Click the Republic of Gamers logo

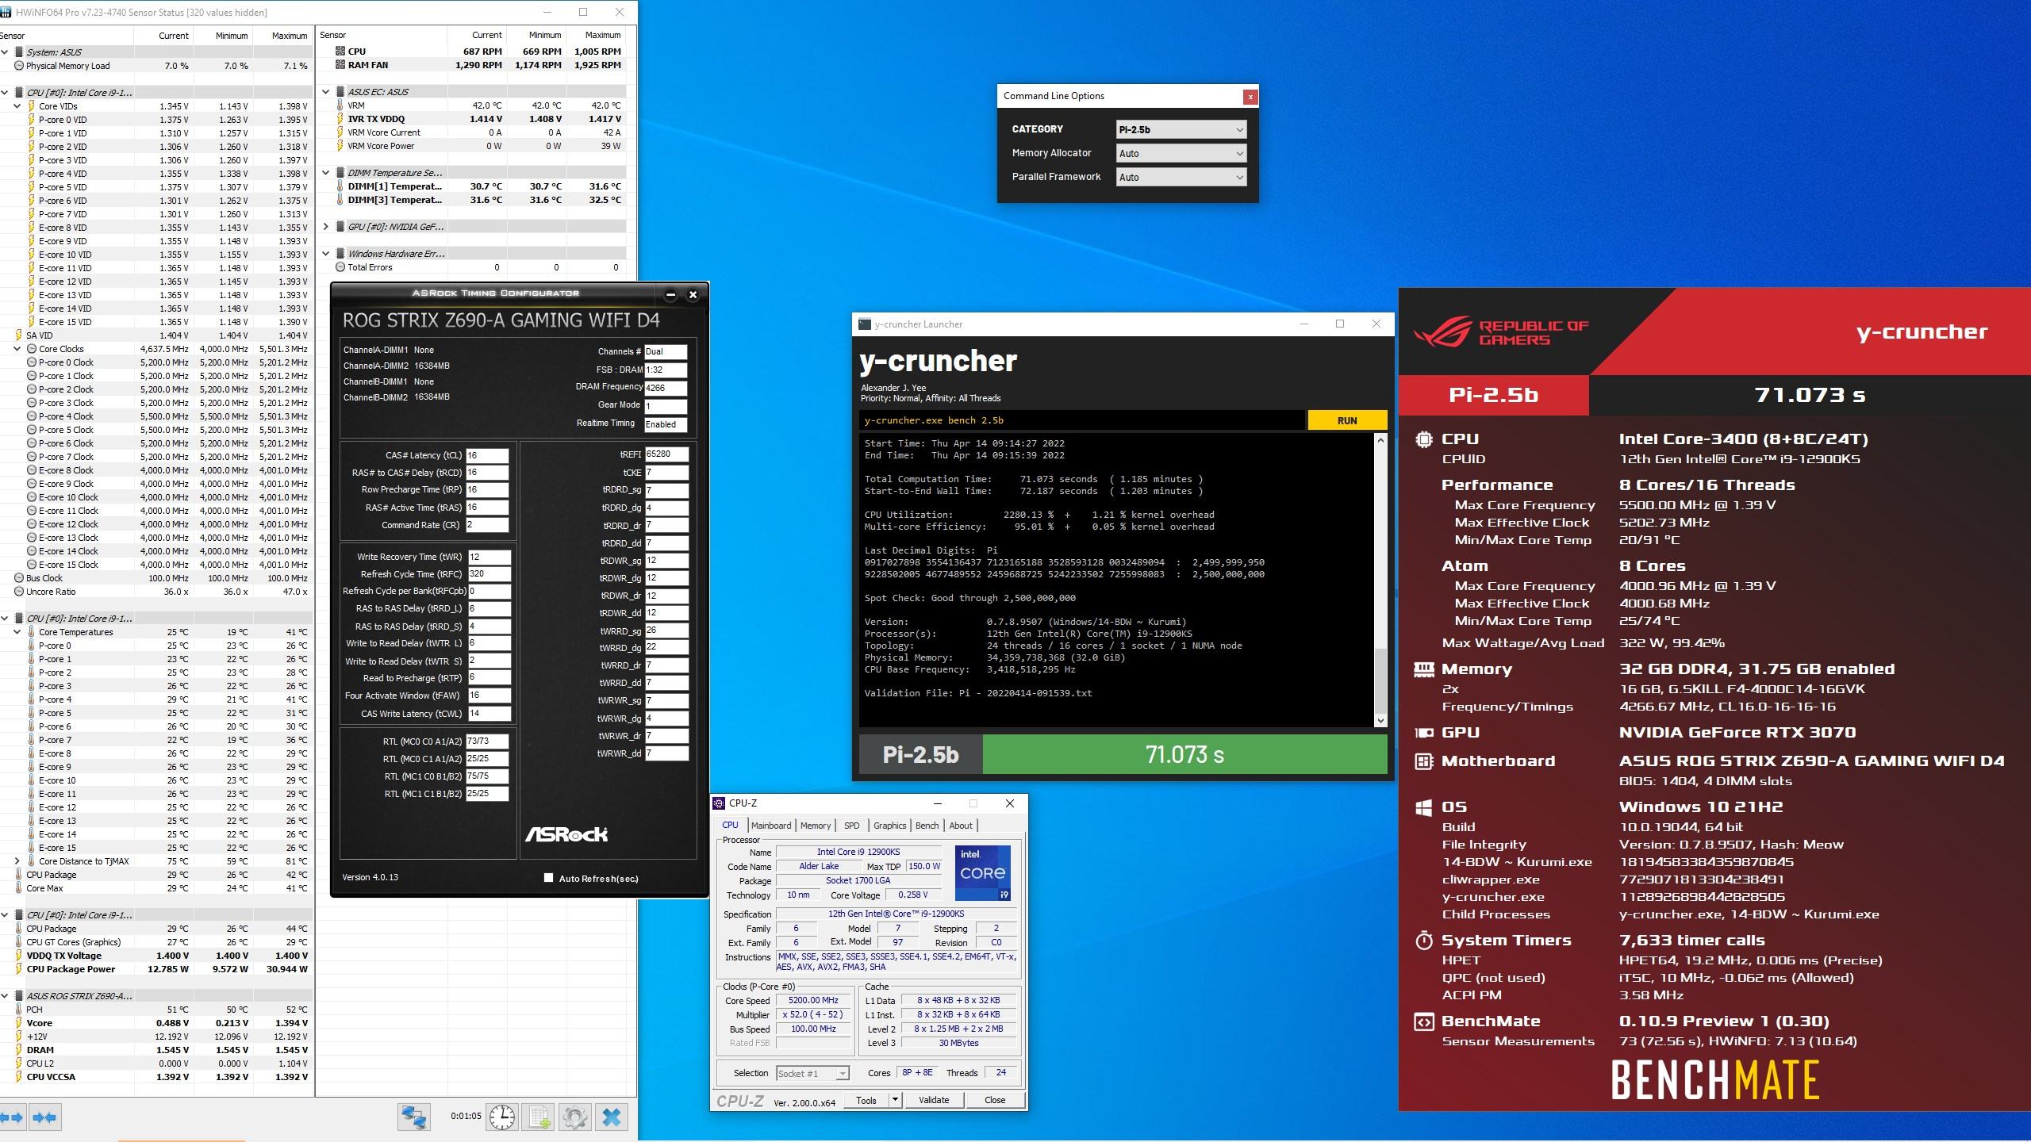pyautogui.click(x=1501, y=332)
